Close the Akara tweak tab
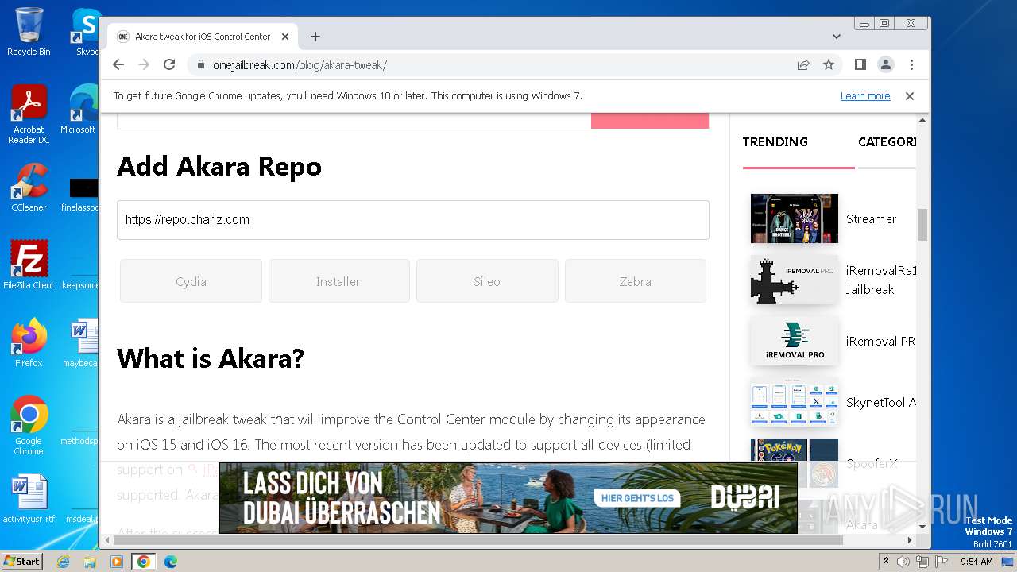 pos(285,37)
